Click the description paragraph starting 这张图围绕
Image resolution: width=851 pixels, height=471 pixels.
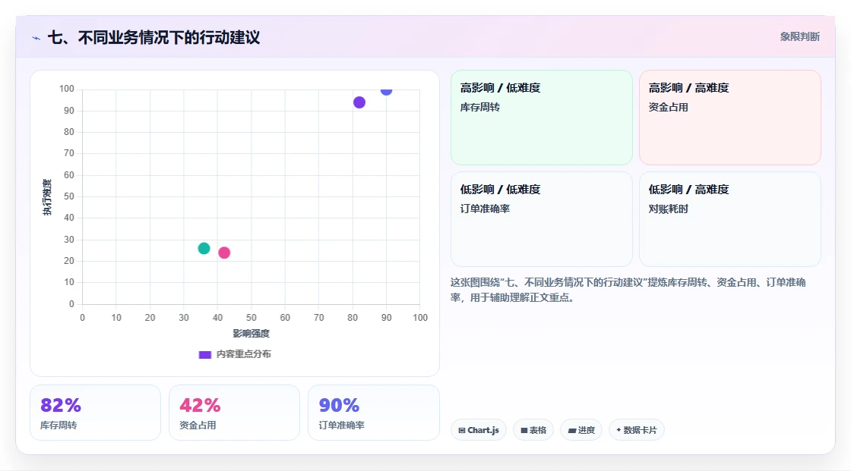628,290
